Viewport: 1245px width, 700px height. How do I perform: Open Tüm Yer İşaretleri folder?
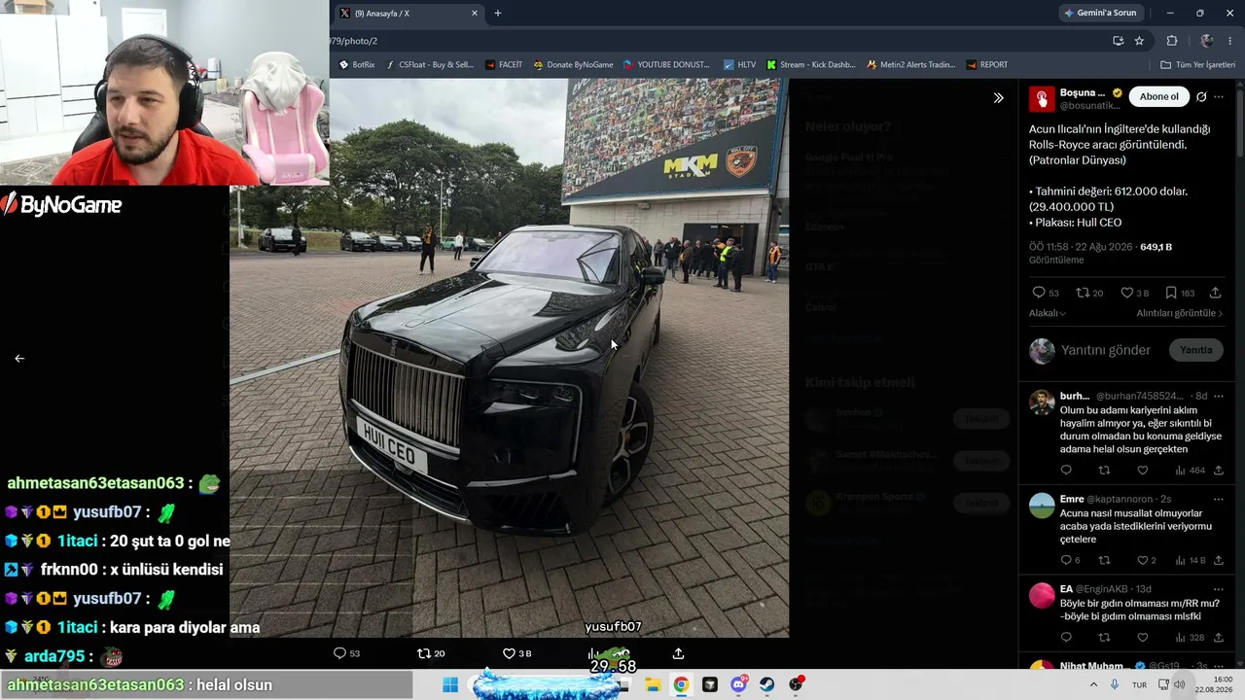[1198, 65]
